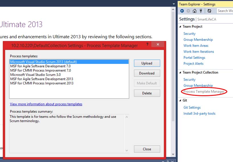The image size is (233, 162).
Task: Click the Make Default button
Action: pyautogui.click(x=147, y=83)
